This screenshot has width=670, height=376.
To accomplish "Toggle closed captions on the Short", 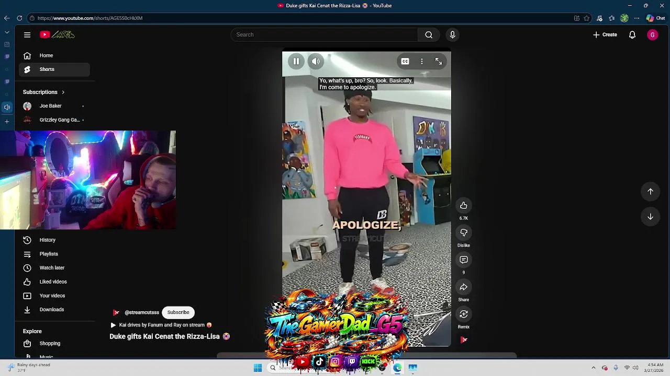I will pyautogui.click(x=405, y=62).
